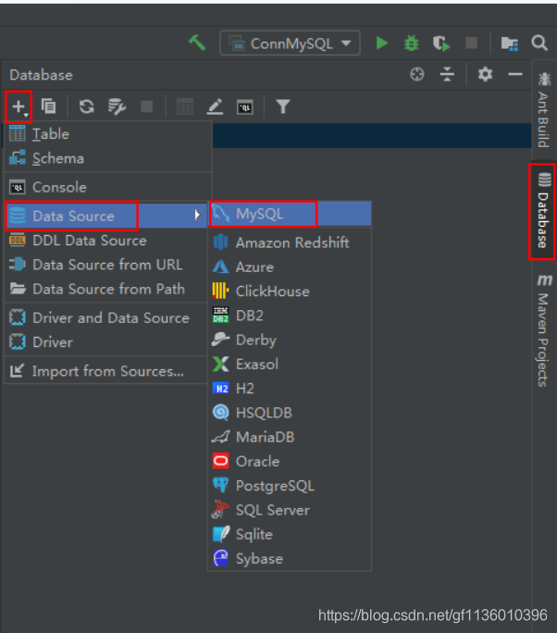Run with coverage shield icon

441,43
